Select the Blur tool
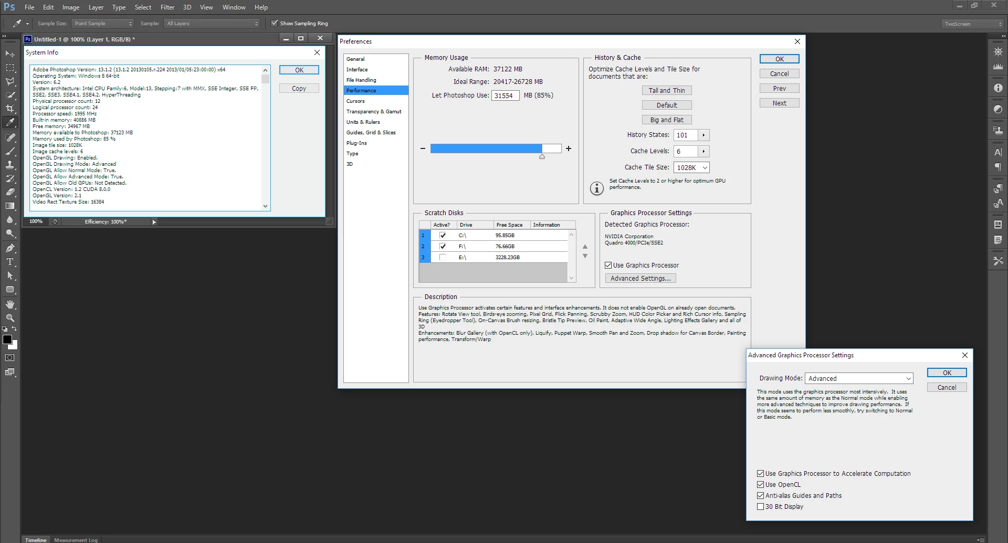The height and width of the screenshot is (543, 1008). pyautogui.click(x=10, y=219)
